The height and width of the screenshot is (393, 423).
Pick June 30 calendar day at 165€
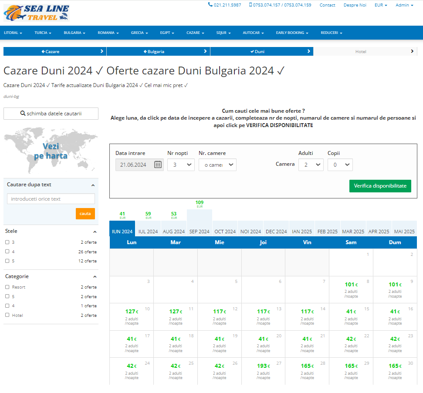[395, 371]
